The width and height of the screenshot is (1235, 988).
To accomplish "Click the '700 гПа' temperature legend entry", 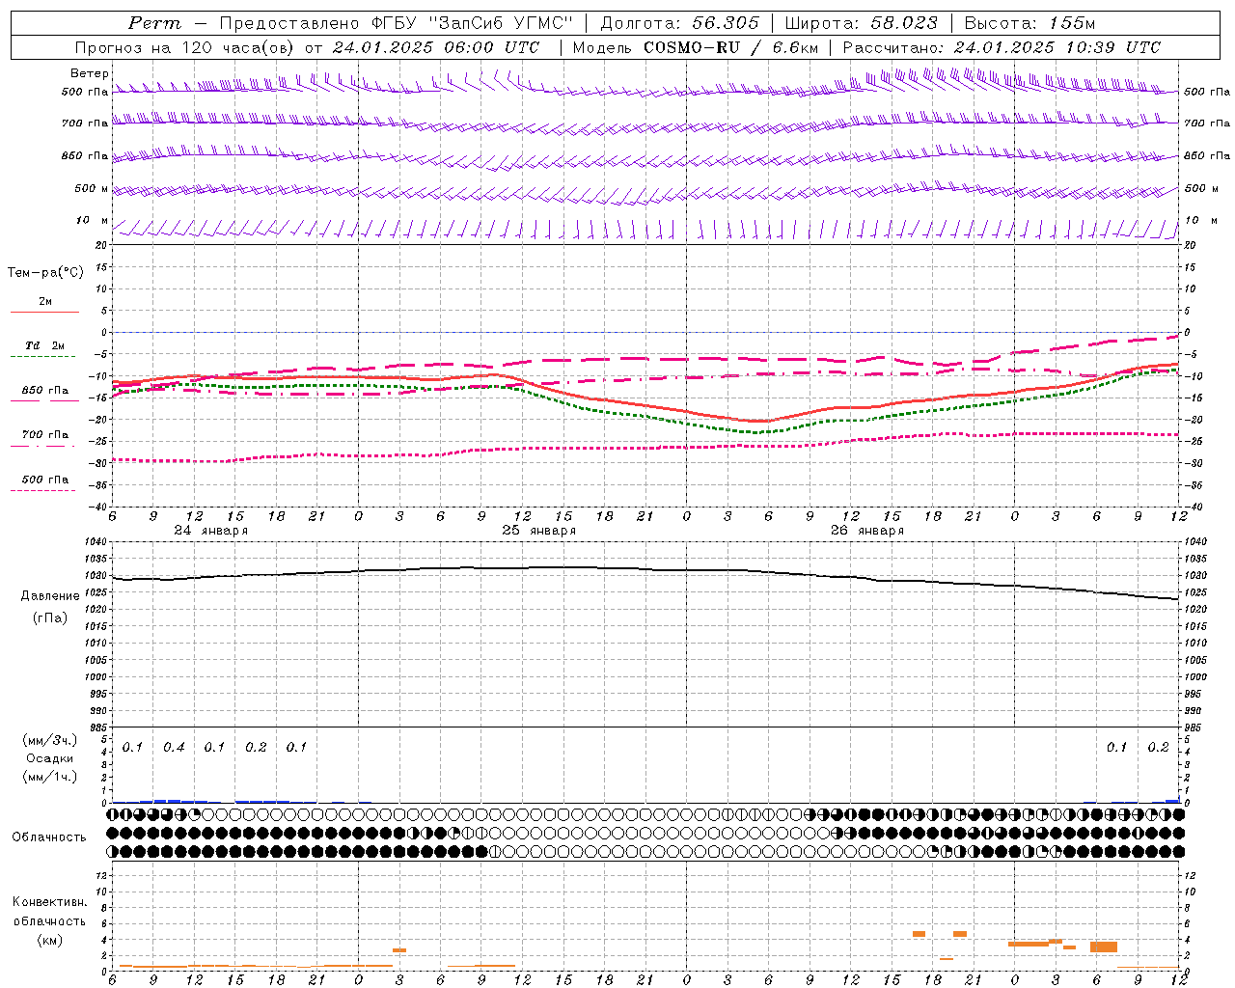I will click(x=45, y=435).
